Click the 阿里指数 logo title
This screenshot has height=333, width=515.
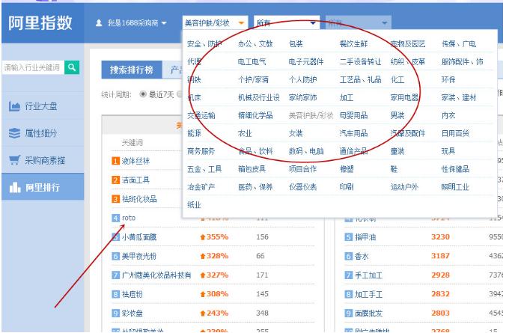pyautogui.click(x=40, y=23)
